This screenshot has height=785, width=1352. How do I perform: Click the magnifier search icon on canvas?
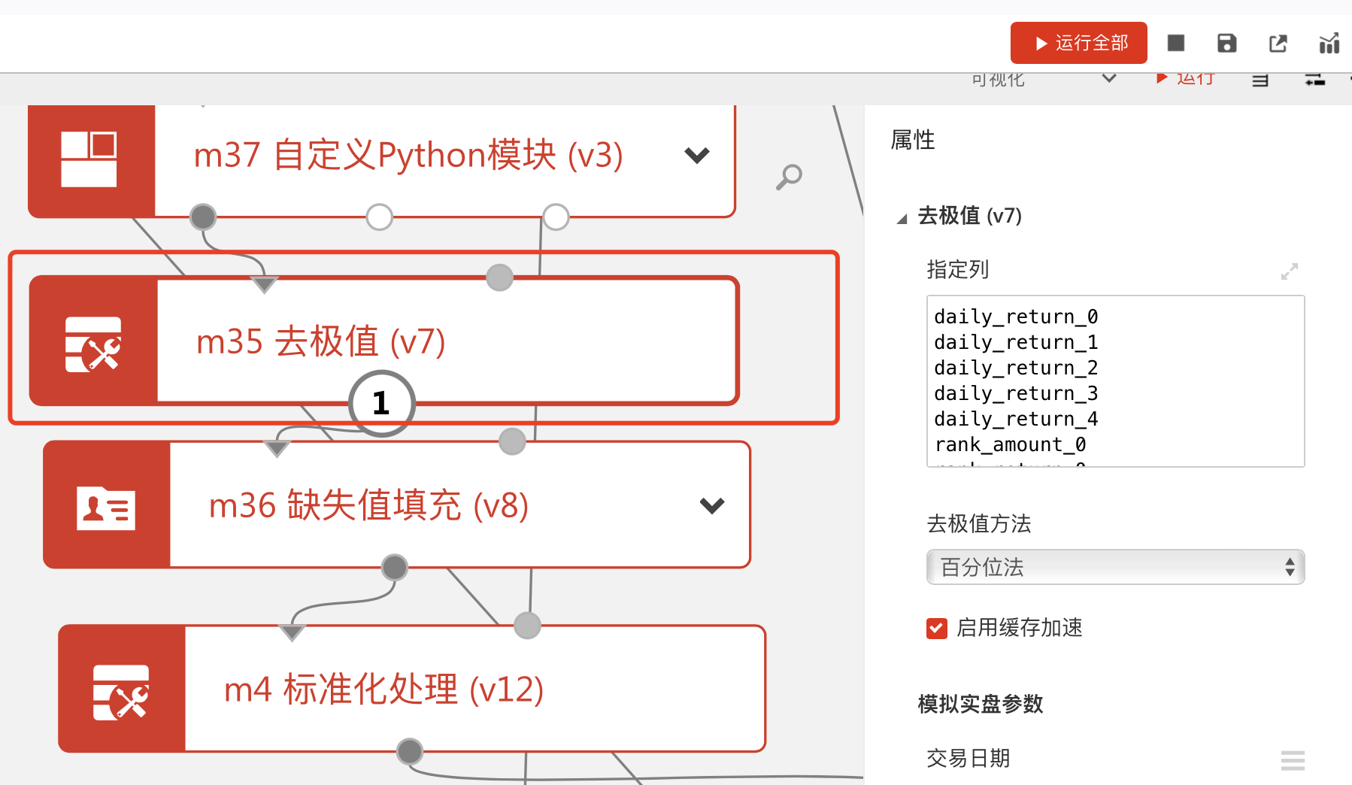tap(790, 177)
